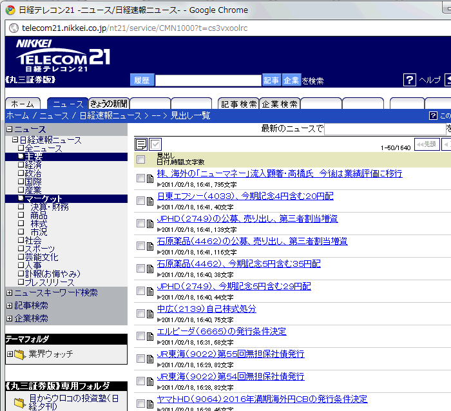Viewport: 451px width, 411px height.
Task: Open document icon for 中広(2139) article
Action: click(150, 314)
